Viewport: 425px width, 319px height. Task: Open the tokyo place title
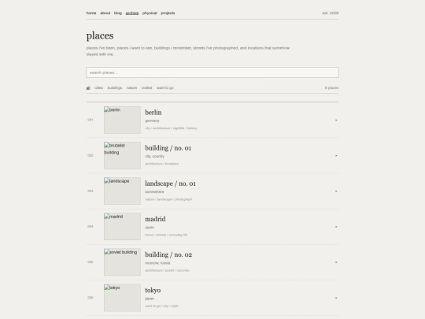[x=153, y=290]
